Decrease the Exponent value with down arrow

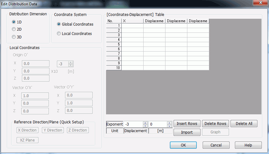pos(145,126)
